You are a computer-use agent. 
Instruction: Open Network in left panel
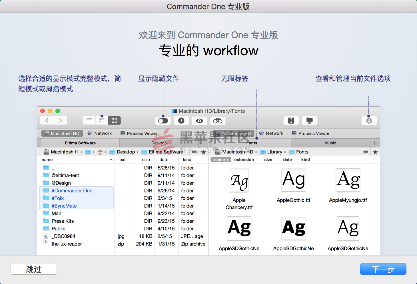click(100, 133)
